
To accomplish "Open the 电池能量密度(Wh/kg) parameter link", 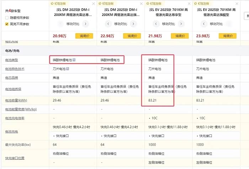I will tap(21, 109).
